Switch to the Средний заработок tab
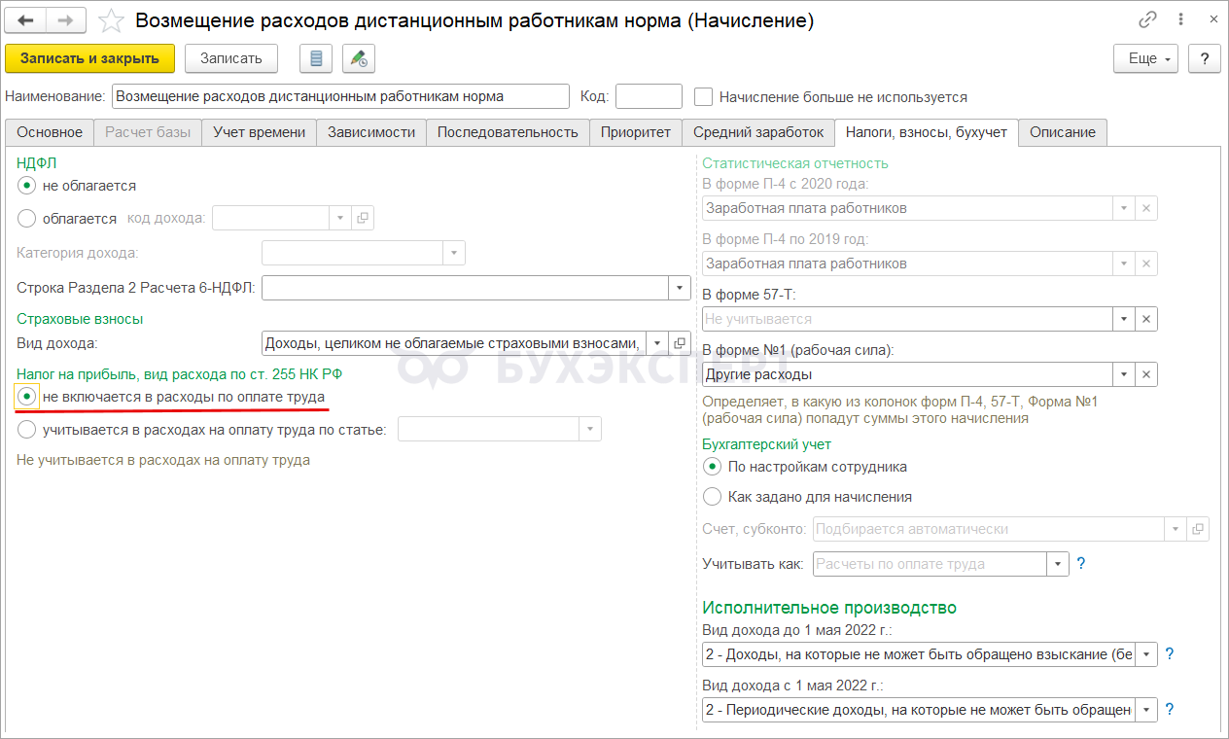1229x739 pixels. (x=758, y=132)
